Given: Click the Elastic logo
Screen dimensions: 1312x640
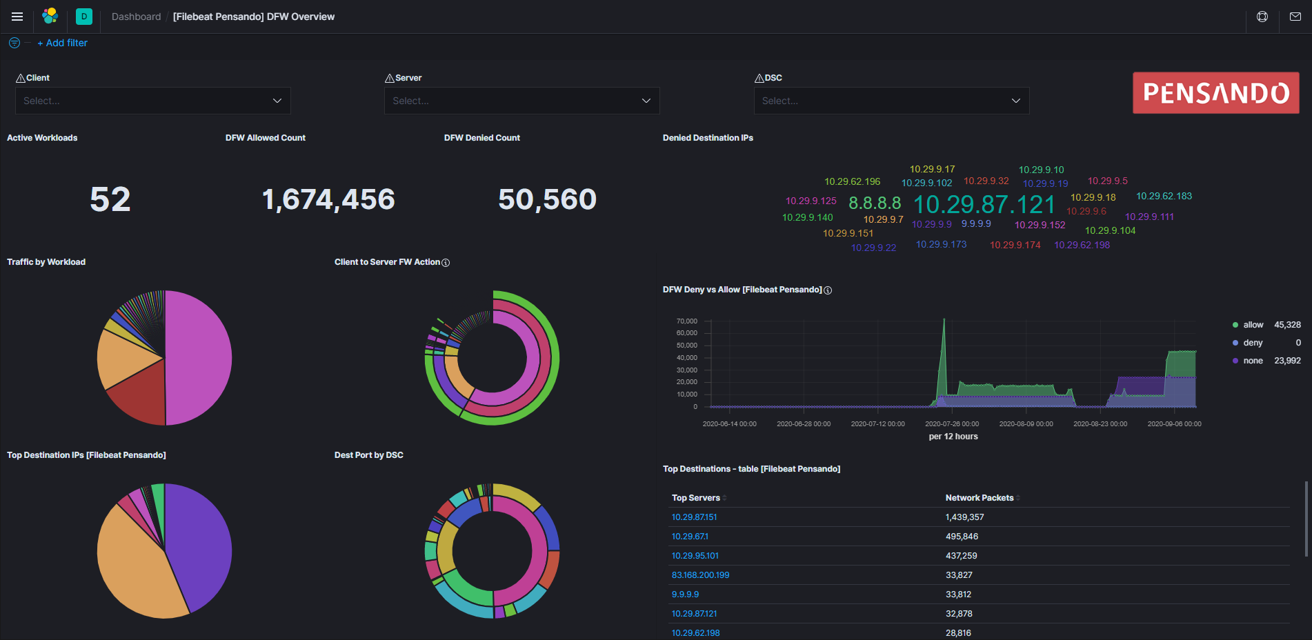Looking at the screenshot, I should pyautogui.click(x=49, y=16).
